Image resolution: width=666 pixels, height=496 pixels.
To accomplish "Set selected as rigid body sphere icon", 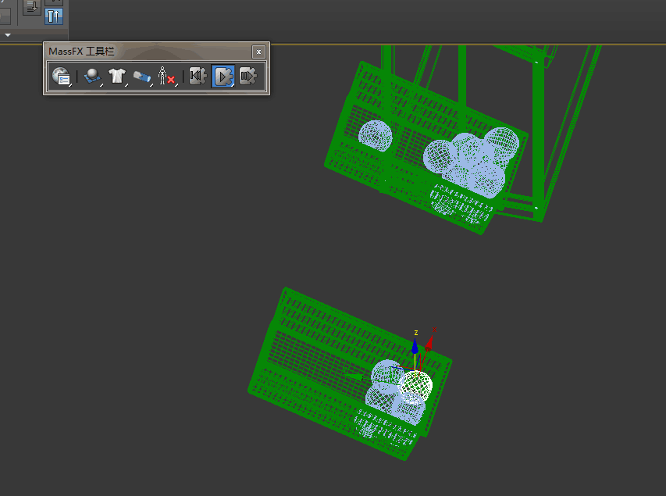I will pyautogui.click(x=92, y=77).
